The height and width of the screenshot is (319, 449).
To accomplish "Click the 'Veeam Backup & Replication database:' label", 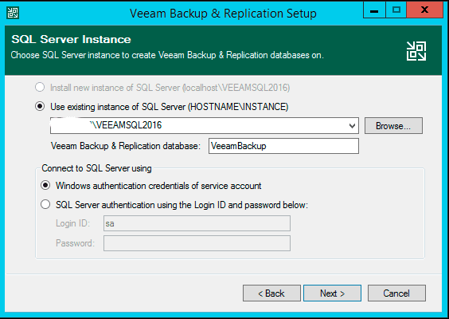I will (126, 146).
